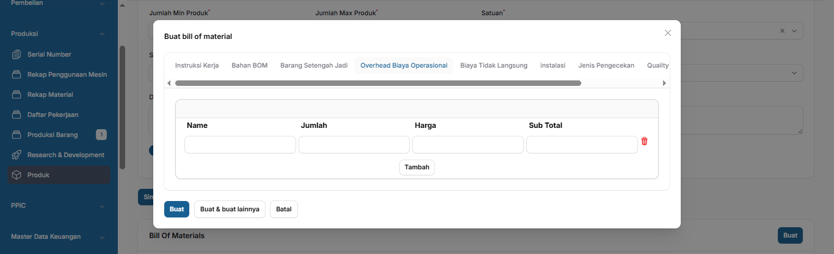This screenshot has height=254, width=834.
Task: Switch to the Instruksi Kerja tab
Action: coord(197,65)
